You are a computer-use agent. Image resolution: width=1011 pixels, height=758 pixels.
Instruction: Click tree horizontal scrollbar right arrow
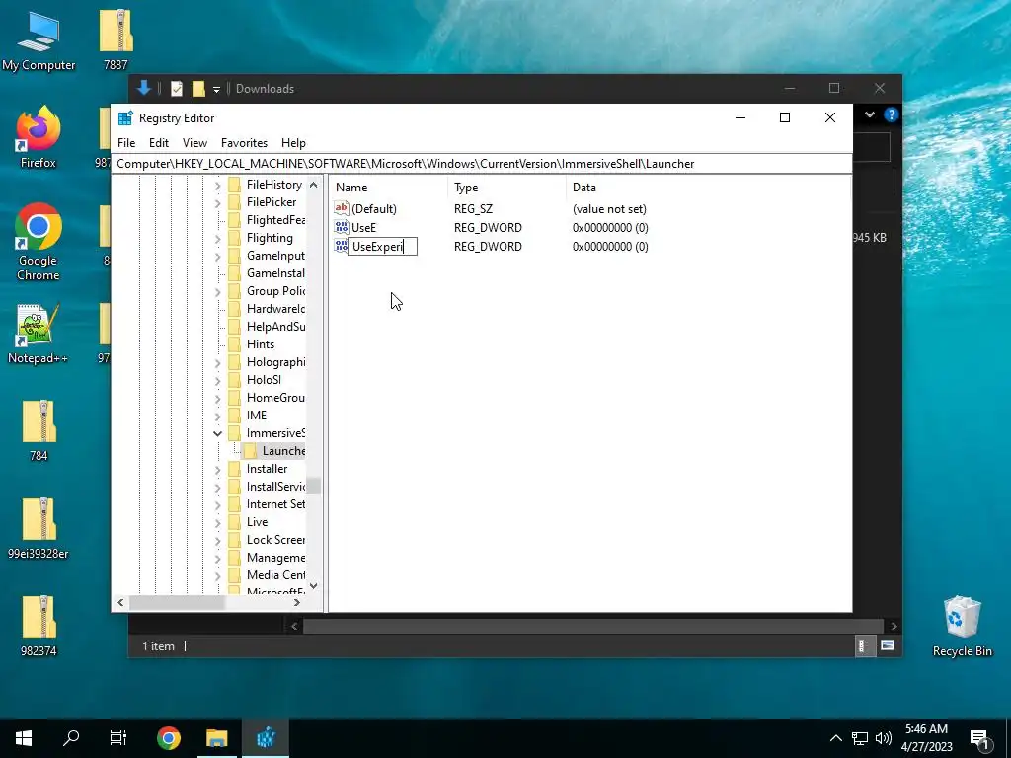296,603
